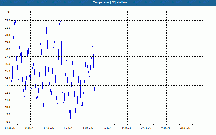216x135 pixels.
Task: Click the date label 10.06.26
Action: (68, 128)
